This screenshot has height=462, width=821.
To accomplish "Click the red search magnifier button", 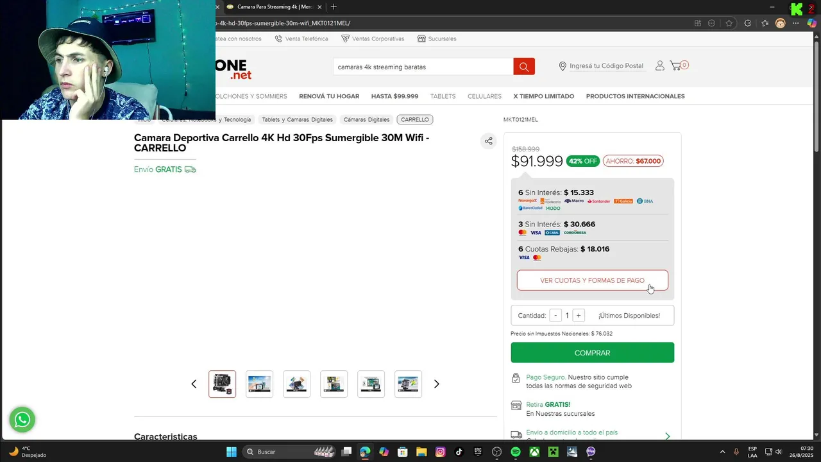I will pyautogui.click(x=524, y=67).
